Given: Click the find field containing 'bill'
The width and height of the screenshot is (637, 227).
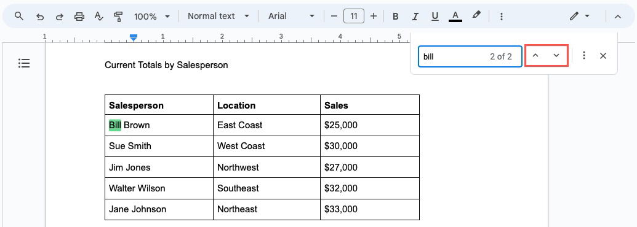Looking at the screenshot, I should pos(470,56).
